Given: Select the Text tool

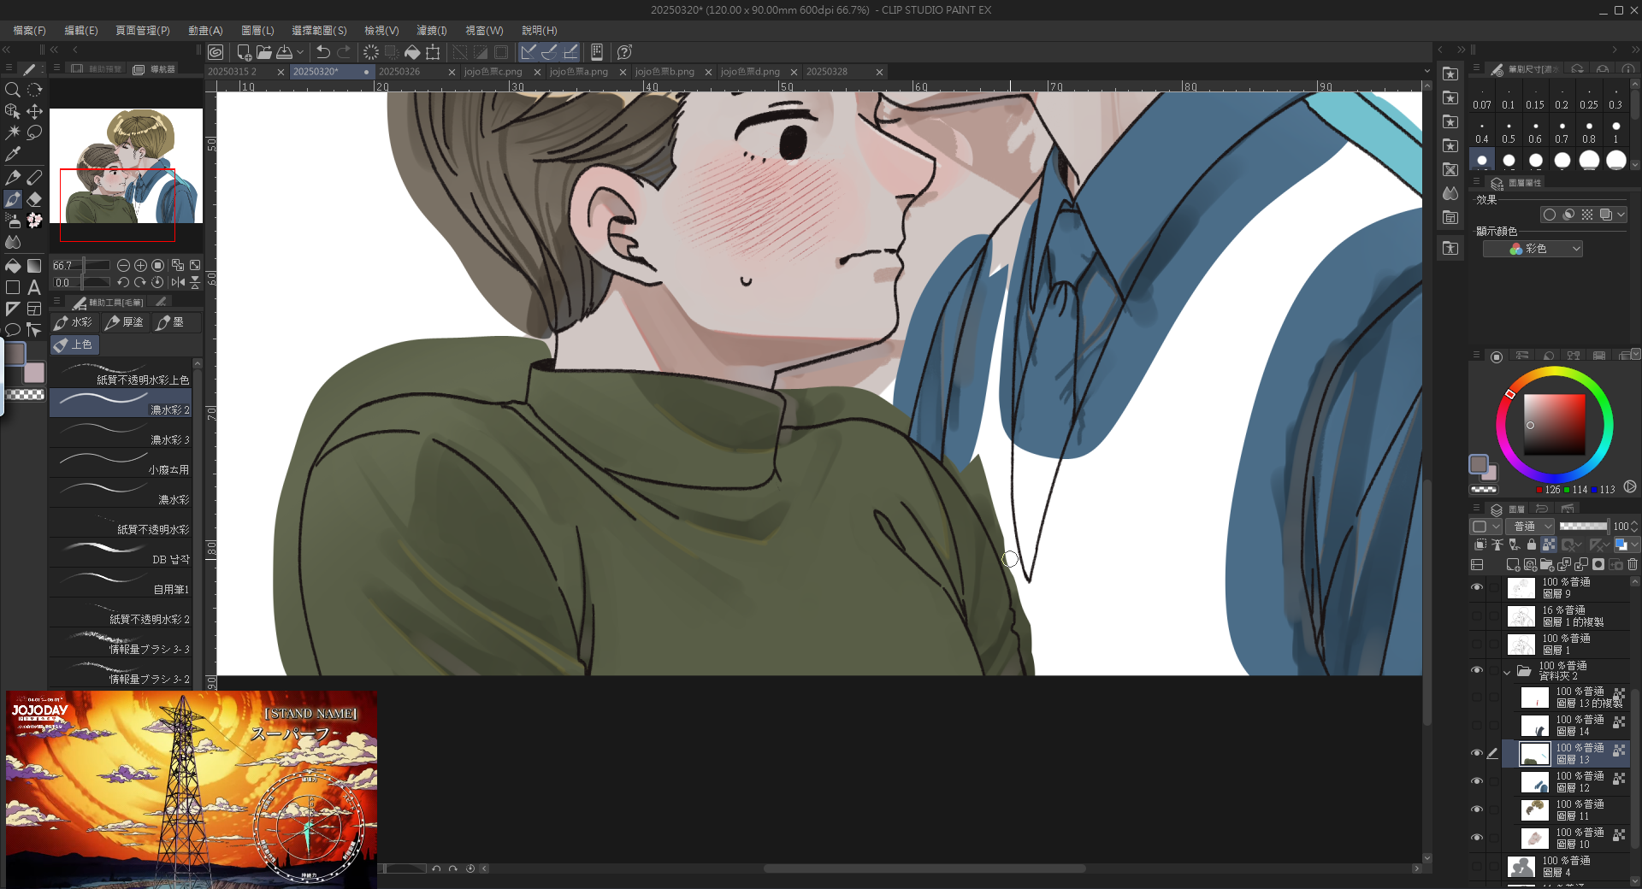Looking at the screenshot, I should point(34,287).
